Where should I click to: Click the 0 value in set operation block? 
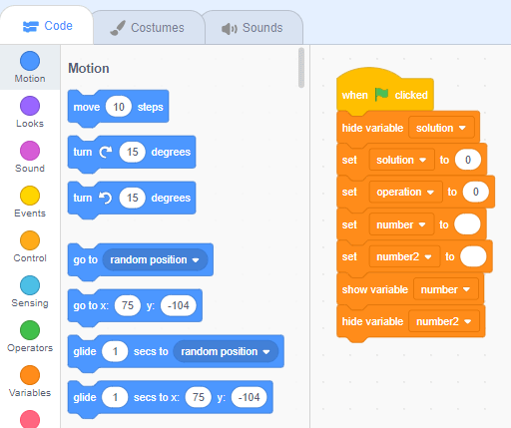476,192
